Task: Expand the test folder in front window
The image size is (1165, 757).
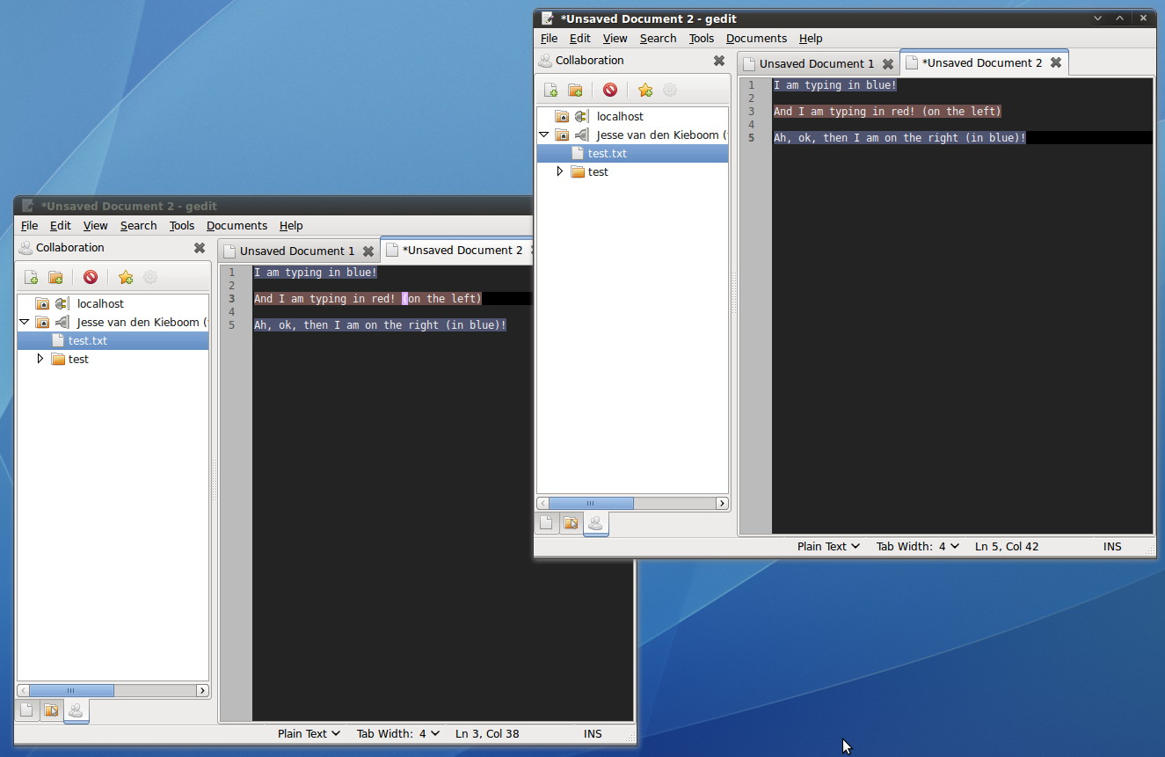Action: tap(560, 171)
